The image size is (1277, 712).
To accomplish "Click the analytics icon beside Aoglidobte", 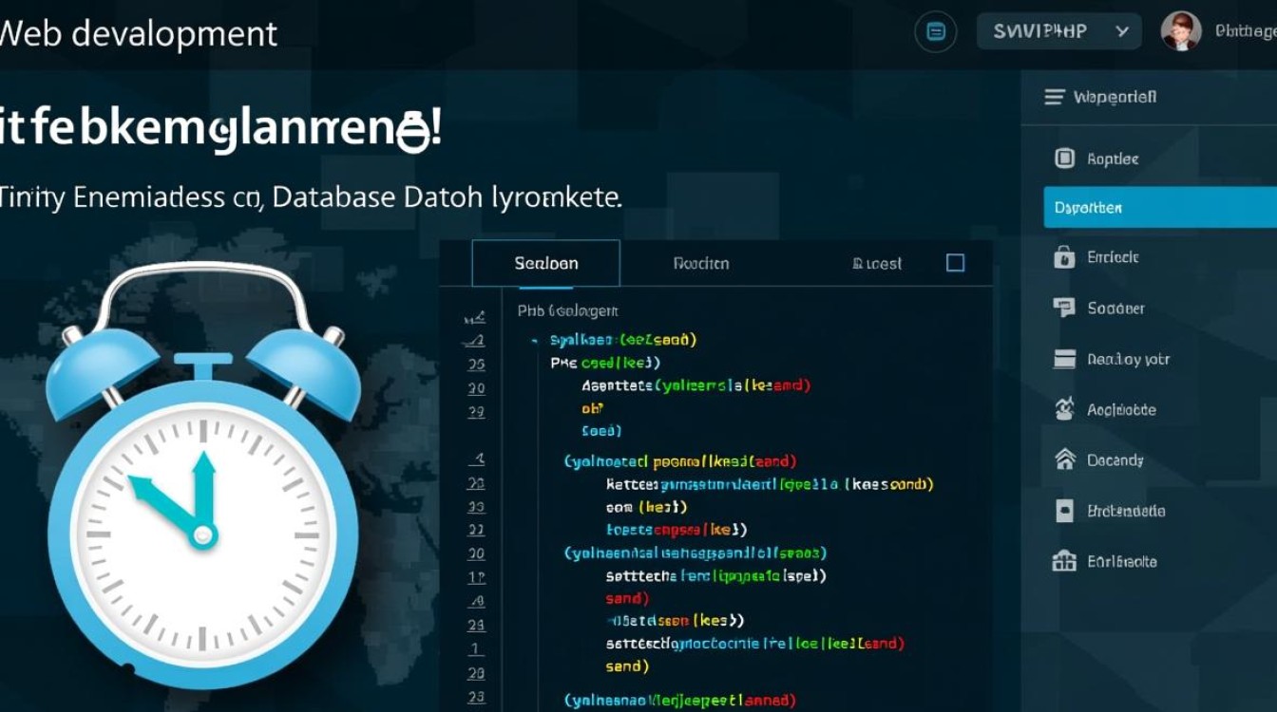I will coord(1064,409).
